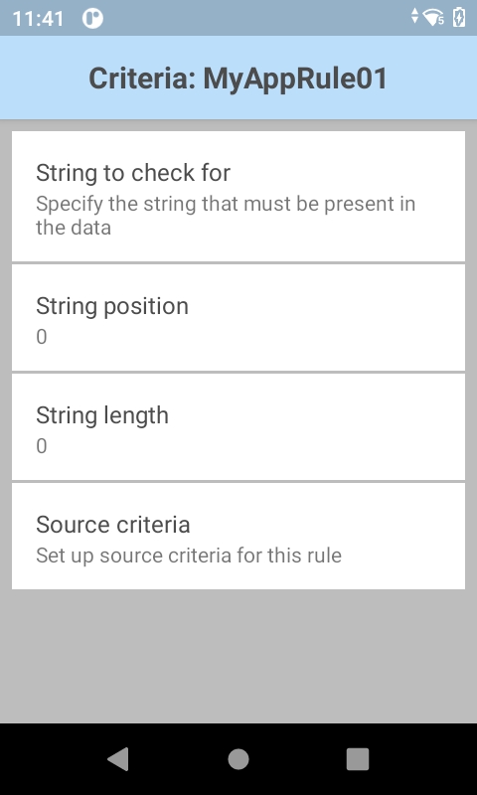Open the Source criteria option
Viewport: 477px width, 795px height.
[238, 536]
